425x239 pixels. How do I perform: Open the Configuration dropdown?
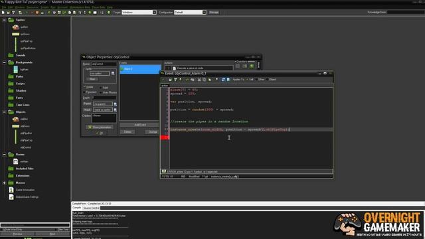pos(204,13)
